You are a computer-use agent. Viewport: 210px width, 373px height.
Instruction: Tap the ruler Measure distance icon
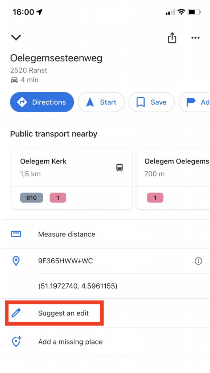tap(16, 234)
